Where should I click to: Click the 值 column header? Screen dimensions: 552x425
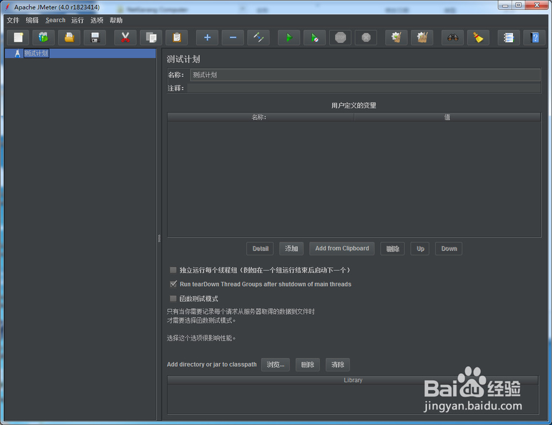pos(447,117)
